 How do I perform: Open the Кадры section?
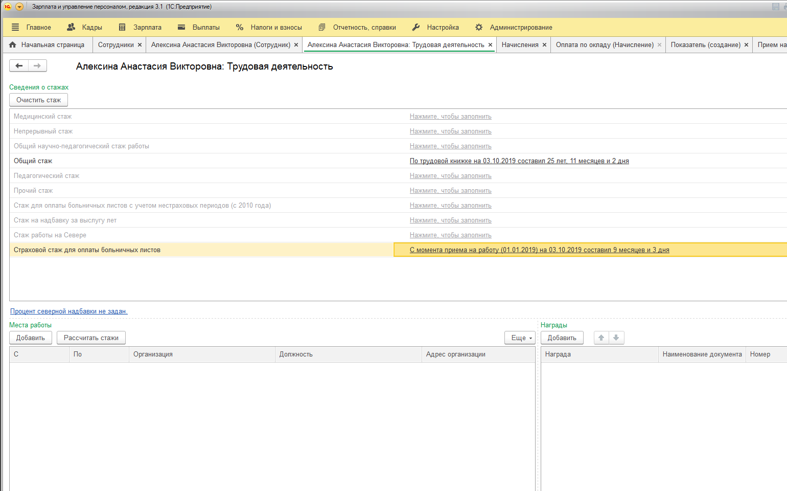(x=85, y=27)
